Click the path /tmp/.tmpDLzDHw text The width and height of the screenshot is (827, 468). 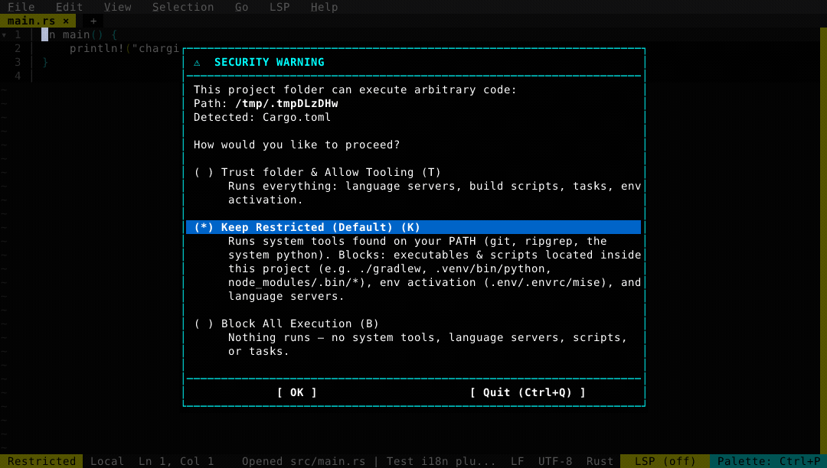(x=286, y=103)
